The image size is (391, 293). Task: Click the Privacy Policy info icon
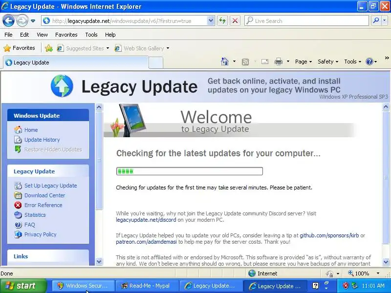point(18,234)
